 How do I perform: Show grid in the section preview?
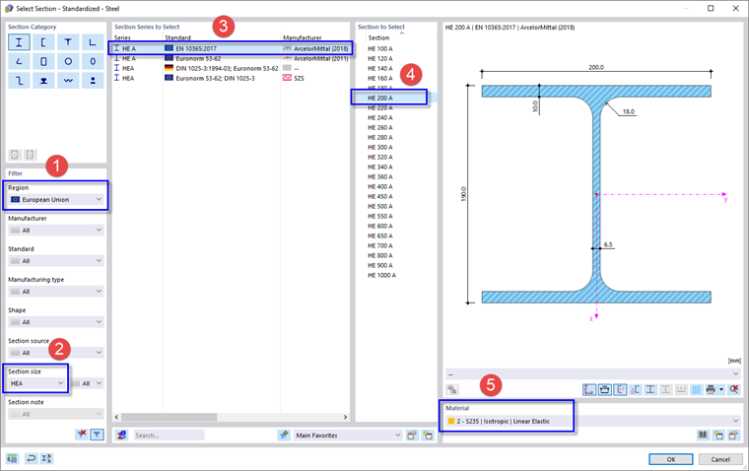tap(696, 390)
